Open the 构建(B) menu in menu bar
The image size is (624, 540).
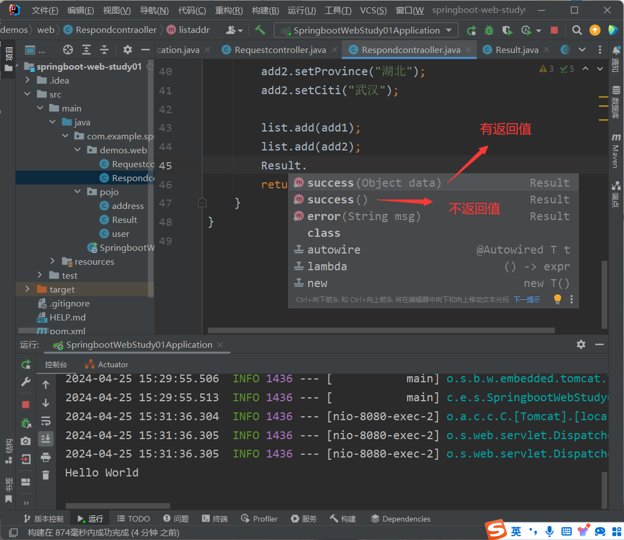[265, 11]
